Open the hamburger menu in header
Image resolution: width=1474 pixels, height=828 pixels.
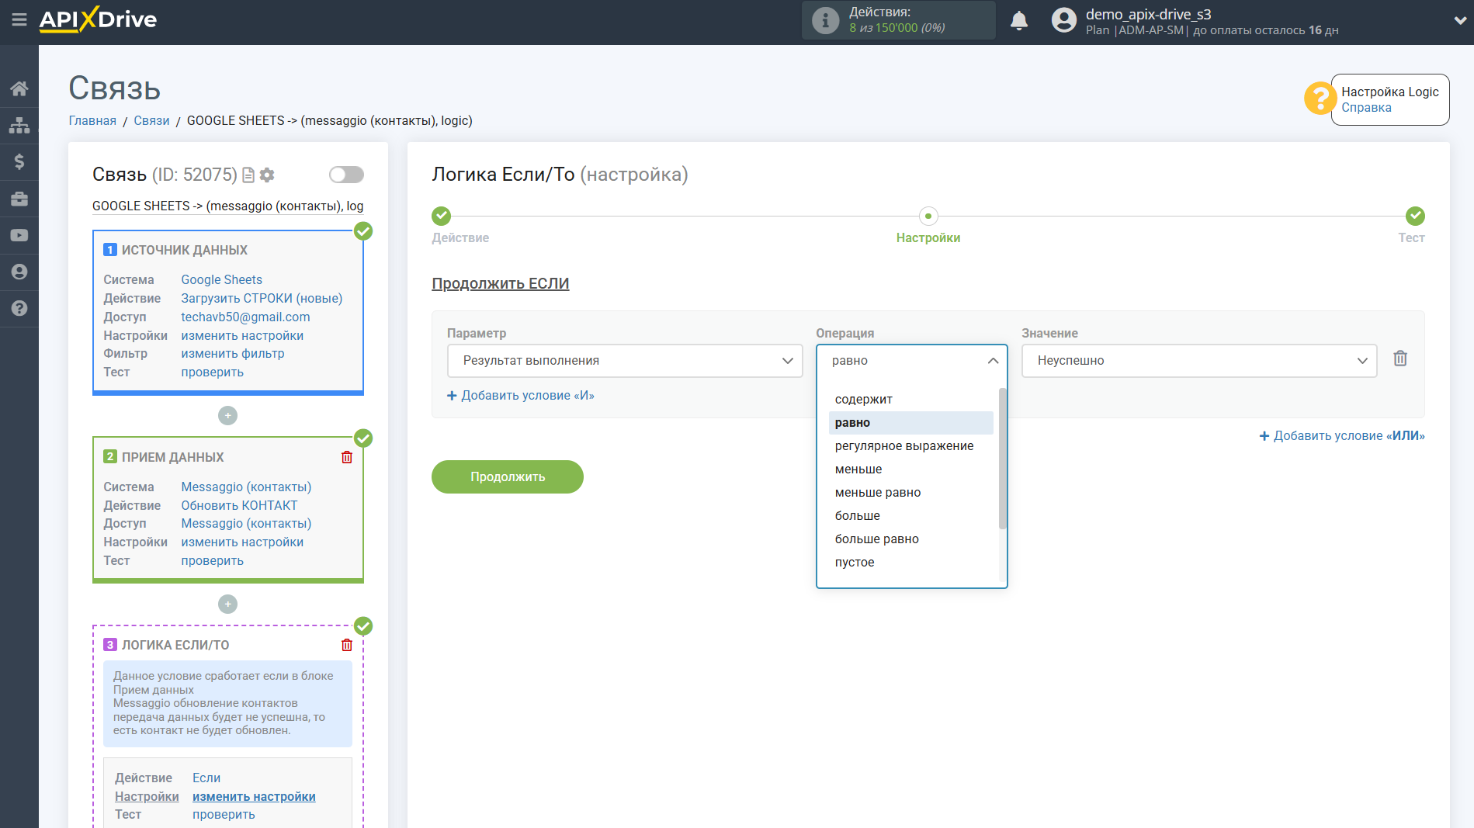click(19, 20)
